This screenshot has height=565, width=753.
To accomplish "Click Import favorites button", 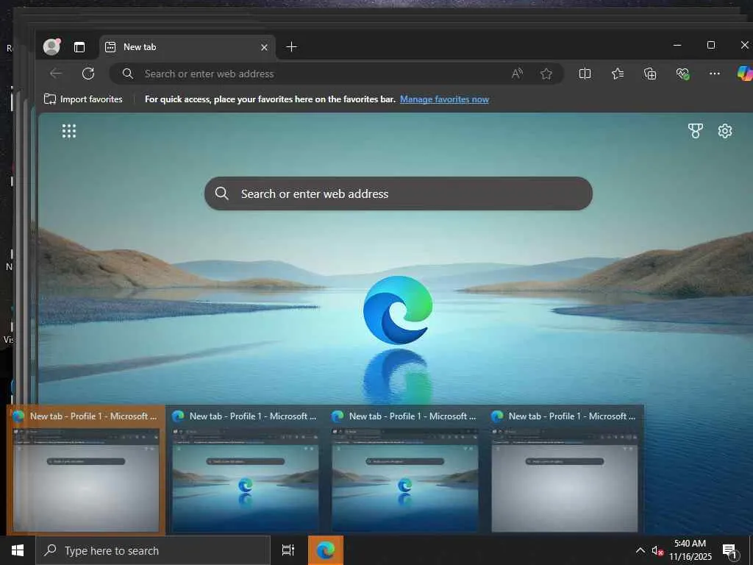I will [83, 99].
